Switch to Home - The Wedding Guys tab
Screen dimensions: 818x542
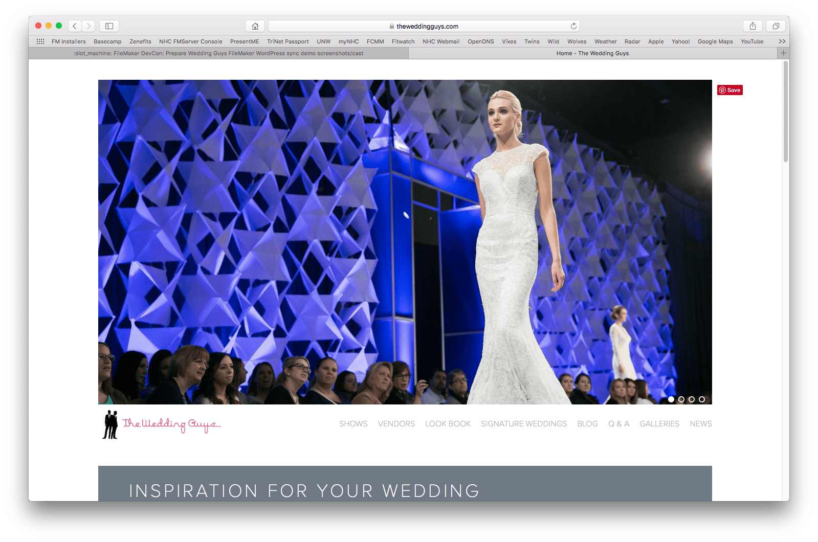coord(593,53)
